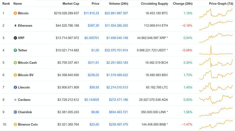Open the Cardano name link
235x131 pixels.
click(24, 100)
